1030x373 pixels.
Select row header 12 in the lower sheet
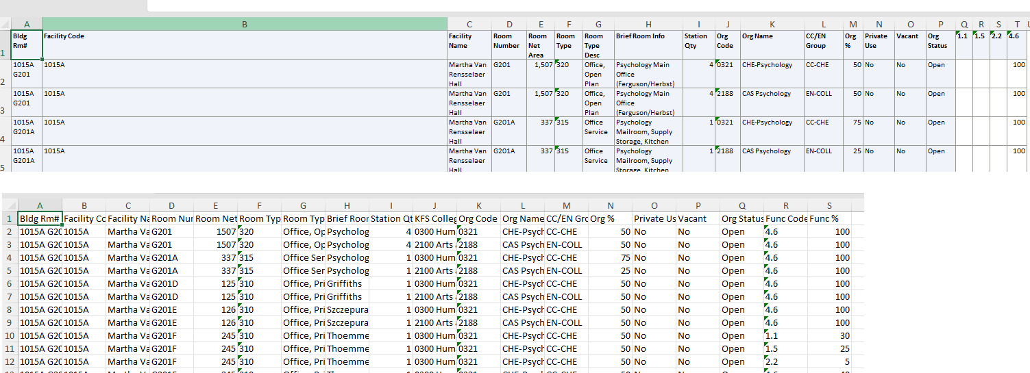[9, 361]
